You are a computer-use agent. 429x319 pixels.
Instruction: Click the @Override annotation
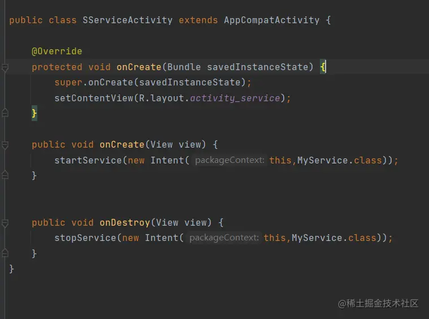point(57,51)
